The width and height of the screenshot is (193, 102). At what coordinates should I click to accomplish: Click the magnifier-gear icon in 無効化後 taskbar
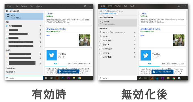179,78
